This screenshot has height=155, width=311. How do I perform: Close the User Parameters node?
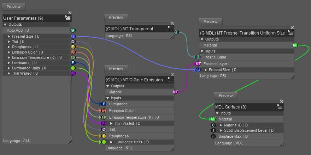[x=70, y=13]
